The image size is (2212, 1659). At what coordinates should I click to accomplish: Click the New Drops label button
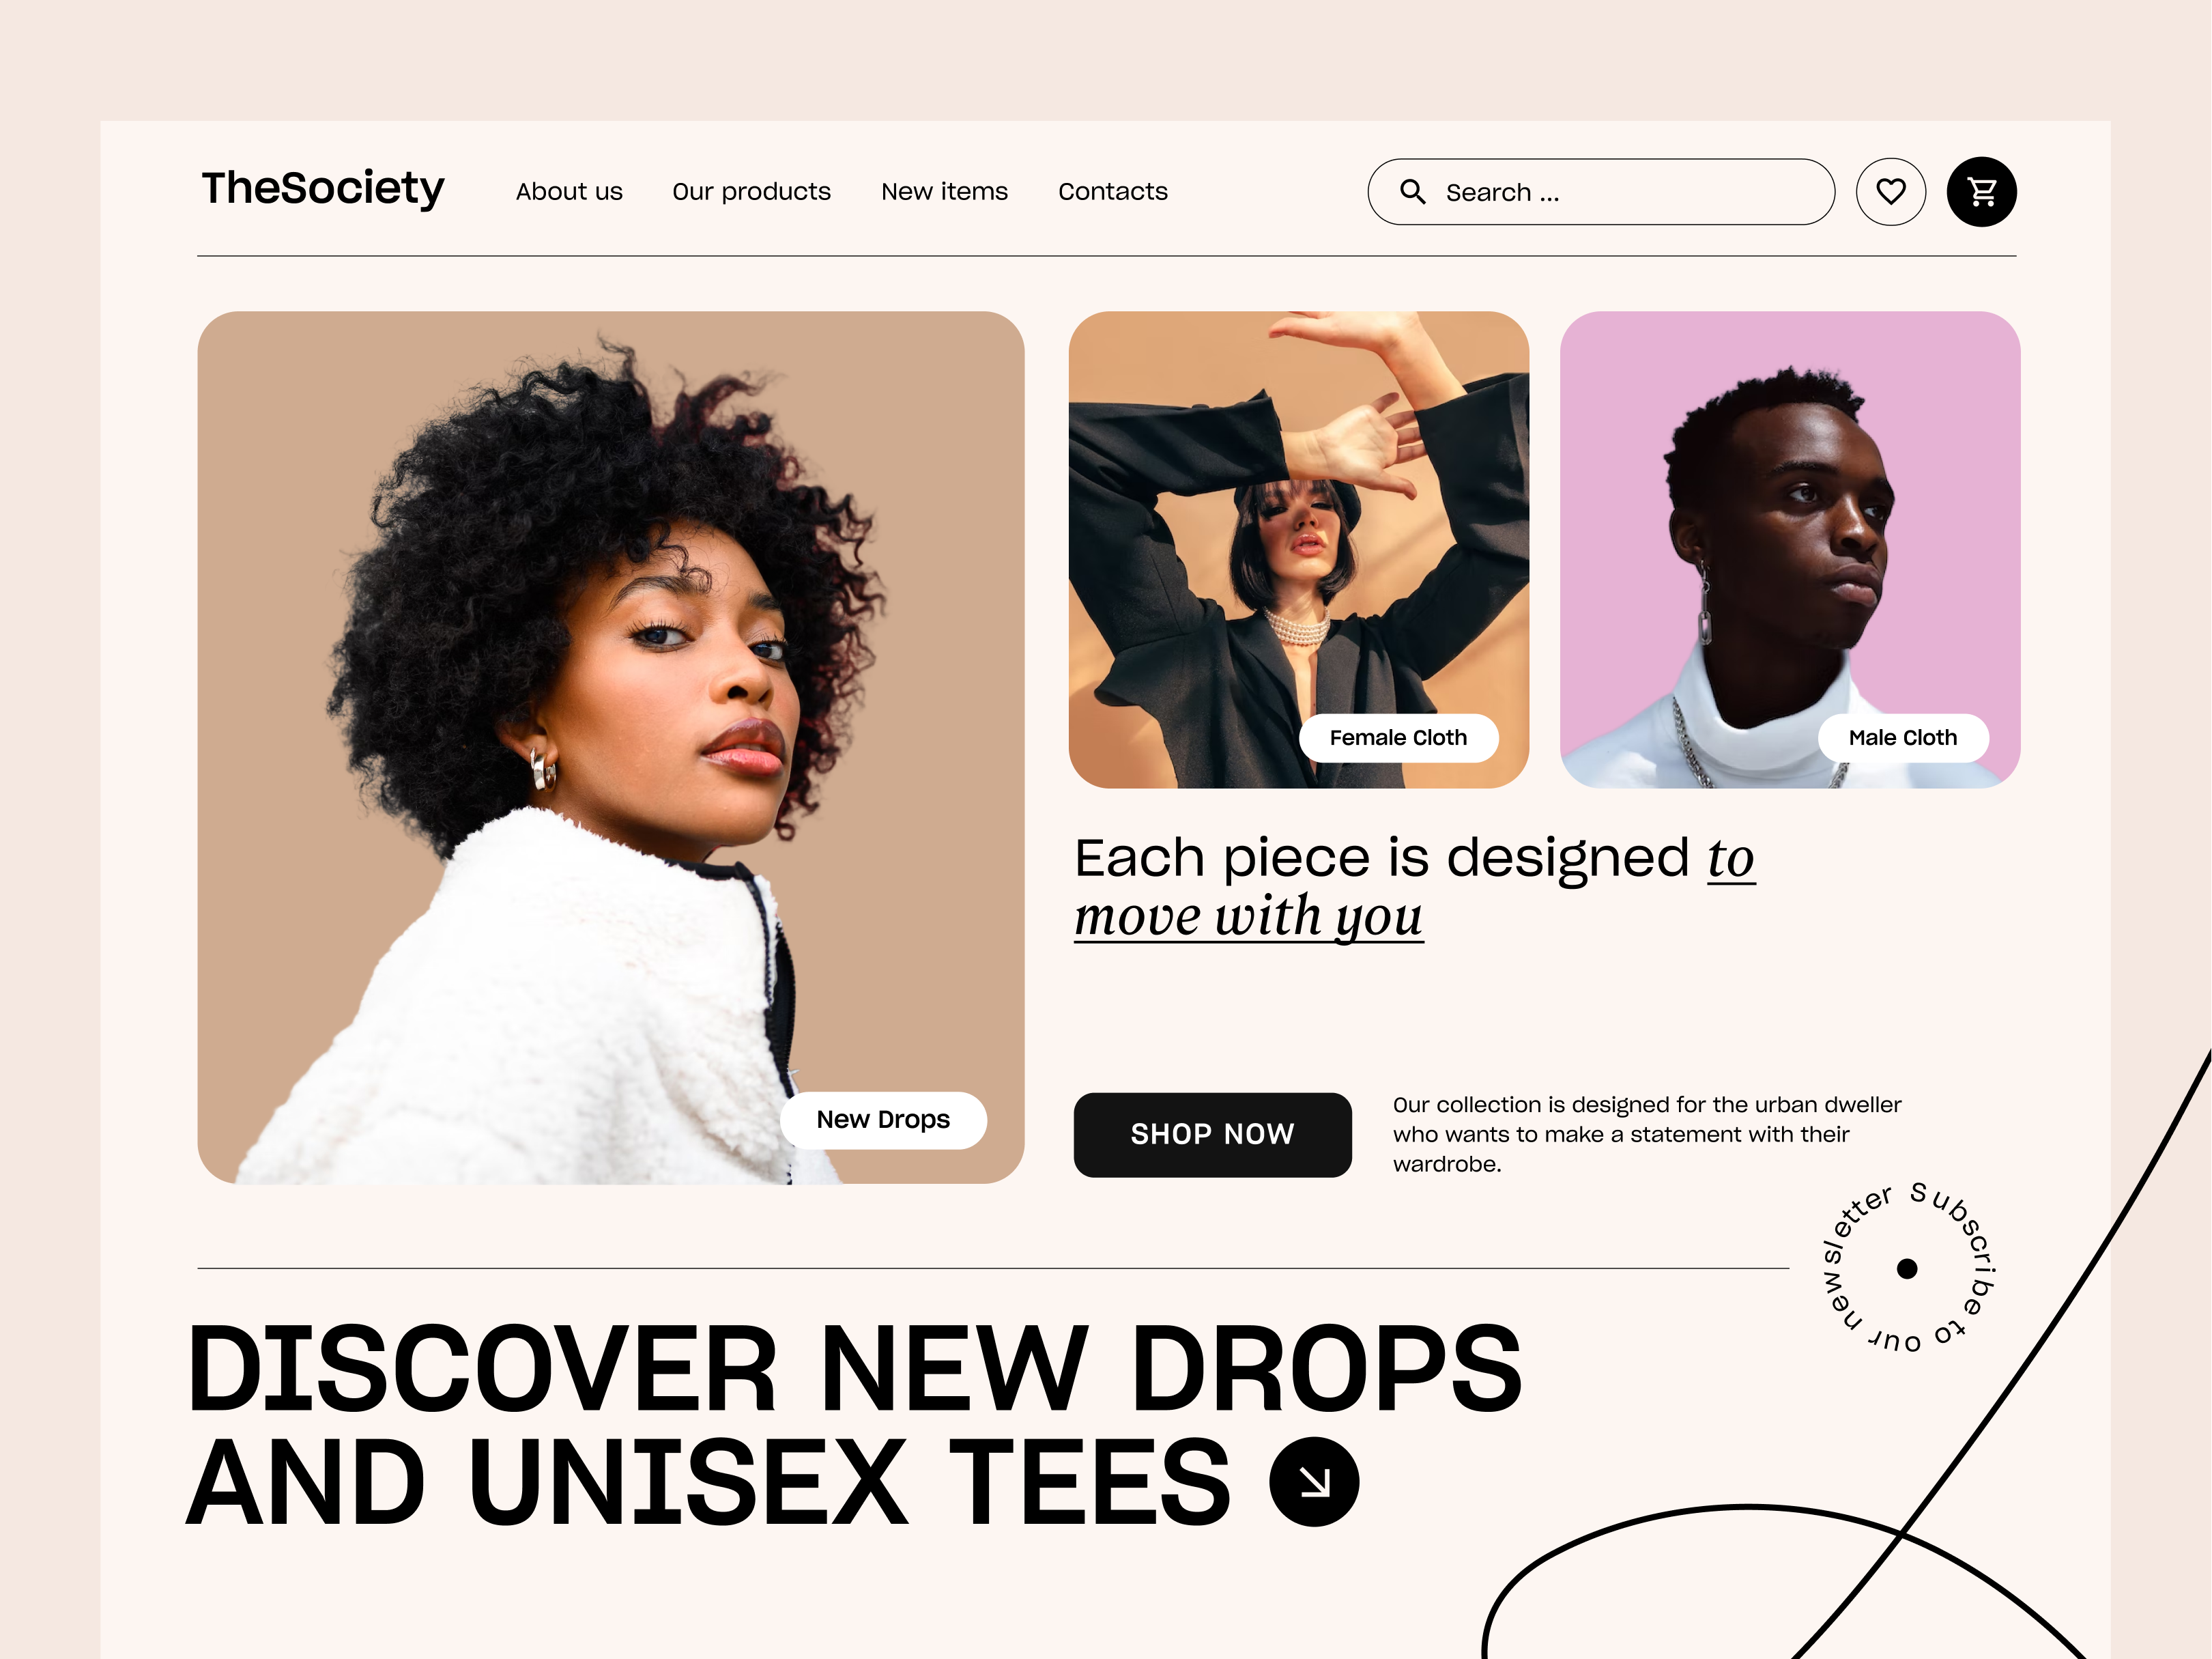pos(883,1120)
